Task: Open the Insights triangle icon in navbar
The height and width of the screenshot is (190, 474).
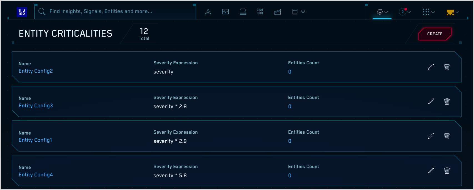Action: pyautogui.click(x=208, y=12)
